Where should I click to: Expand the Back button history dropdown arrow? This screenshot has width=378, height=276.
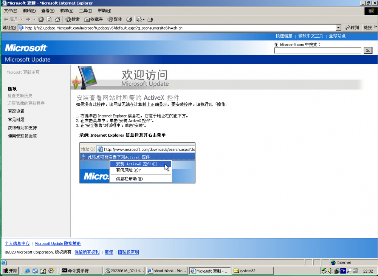22,20
